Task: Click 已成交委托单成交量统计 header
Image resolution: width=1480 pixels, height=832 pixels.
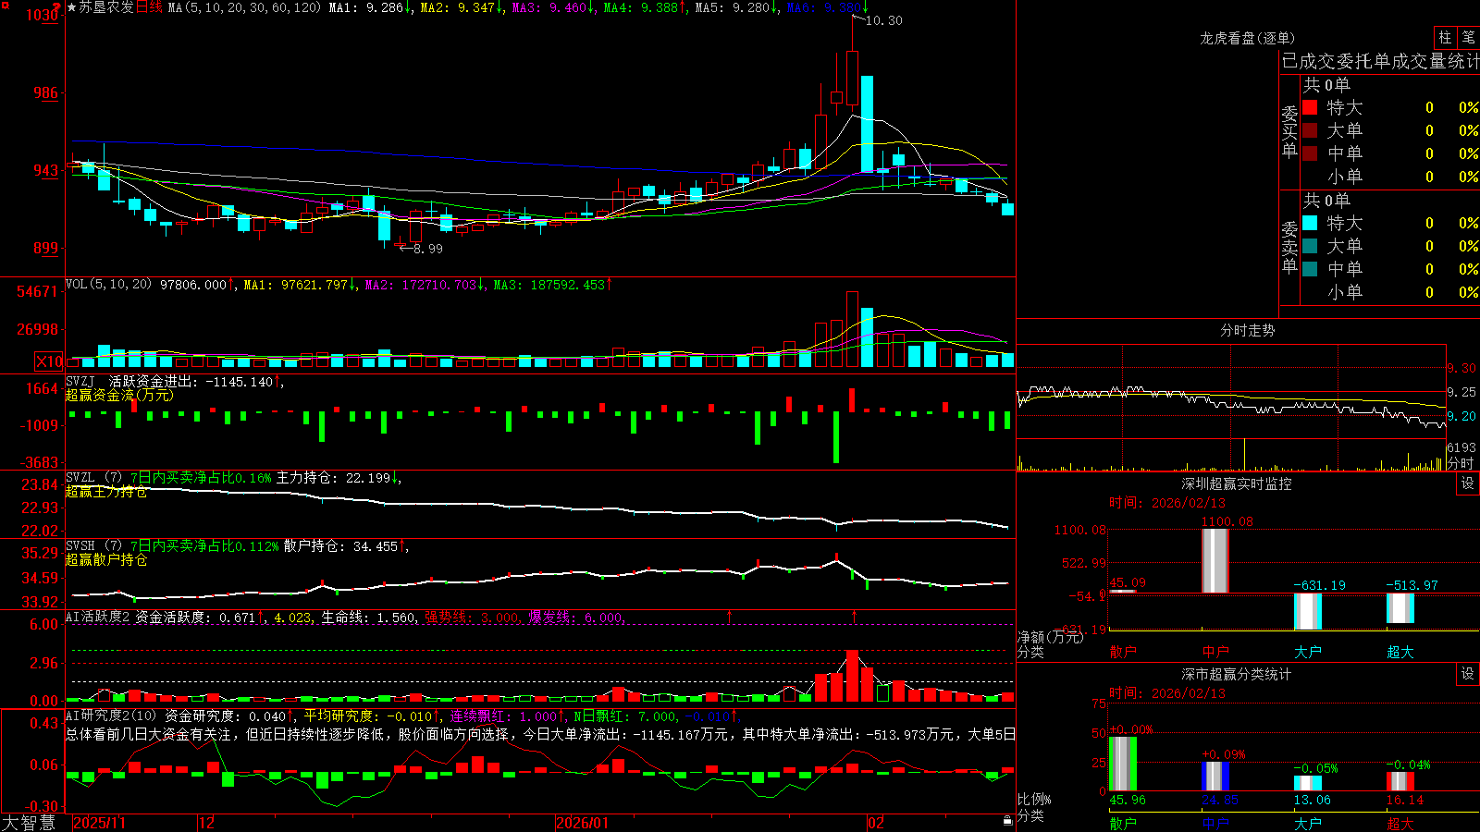Action: pyautogui.click(x=1380, y=61)
